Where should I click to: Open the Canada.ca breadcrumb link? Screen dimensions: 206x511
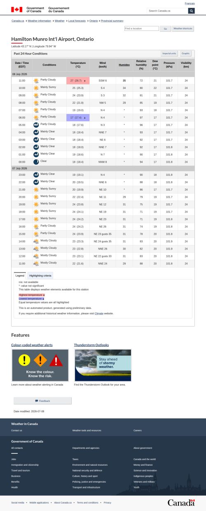pos(18,21)
